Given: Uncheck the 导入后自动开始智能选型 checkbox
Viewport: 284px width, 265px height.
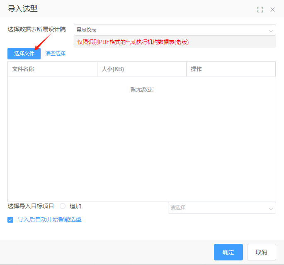Looking at the screenshot, I should (10, 220).
